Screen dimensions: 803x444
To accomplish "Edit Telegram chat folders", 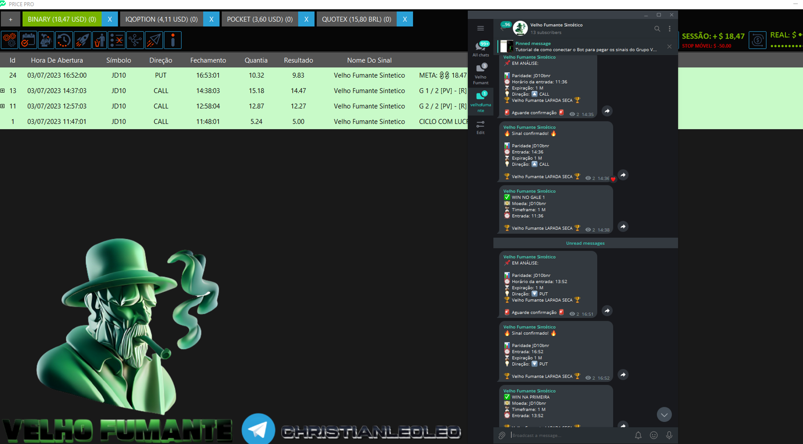I will pos(480,127).
